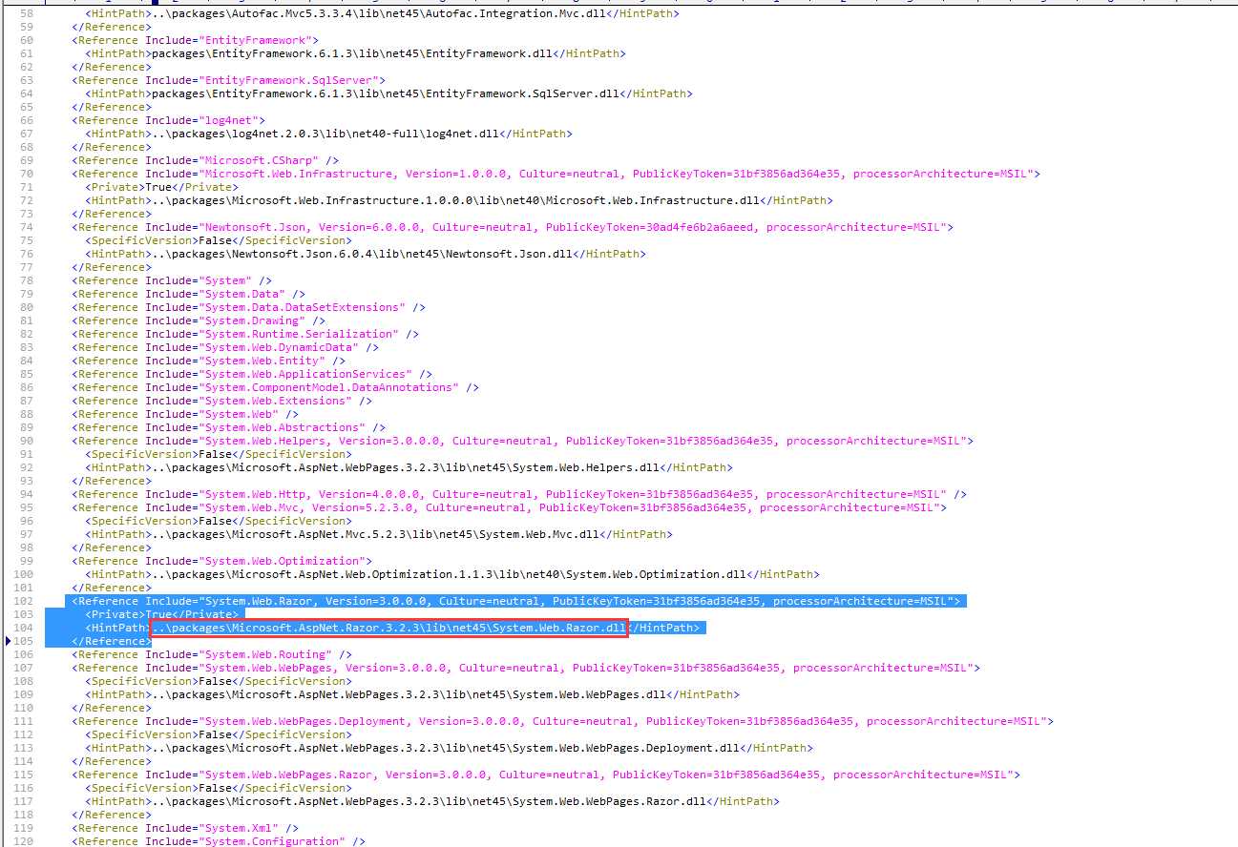
Task: Select the Reference Include="EntityFramework" line 60
Action: 195,40
